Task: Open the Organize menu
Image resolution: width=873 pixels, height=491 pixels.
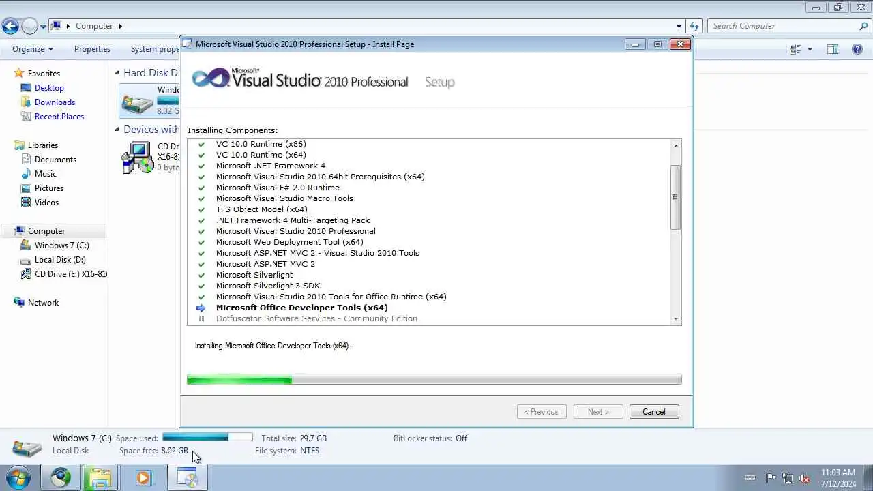Action: click(33, 49)
